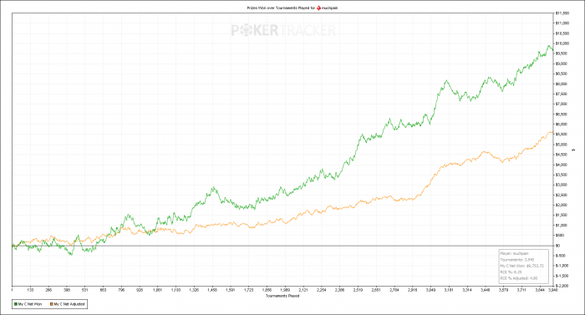Click the chart title Prizes Won over Tournaments Played
The image size is (585, 315).
pos(278,8)
